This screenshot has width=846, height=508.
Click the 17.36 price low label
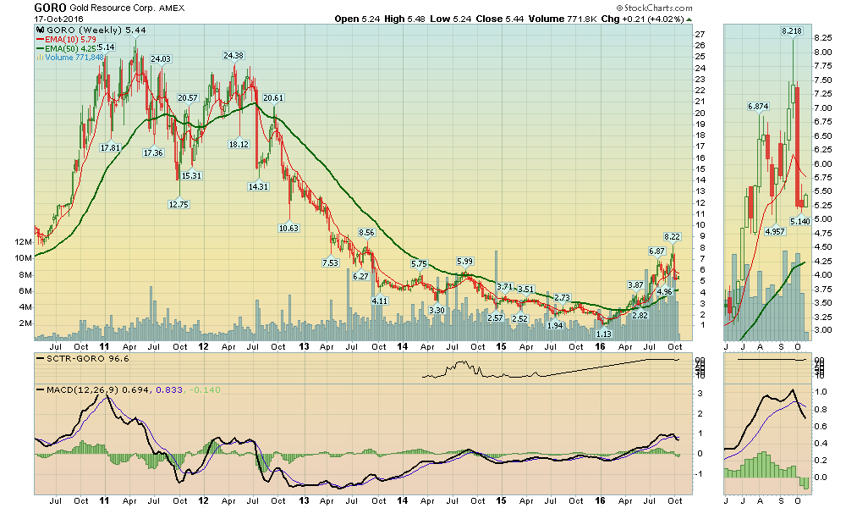click(x=153, y=152)
